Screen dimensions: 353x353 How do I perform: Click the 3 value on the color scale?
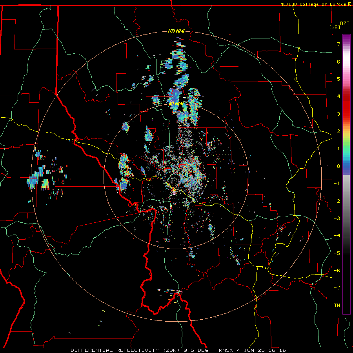click(x=338, y=114)
